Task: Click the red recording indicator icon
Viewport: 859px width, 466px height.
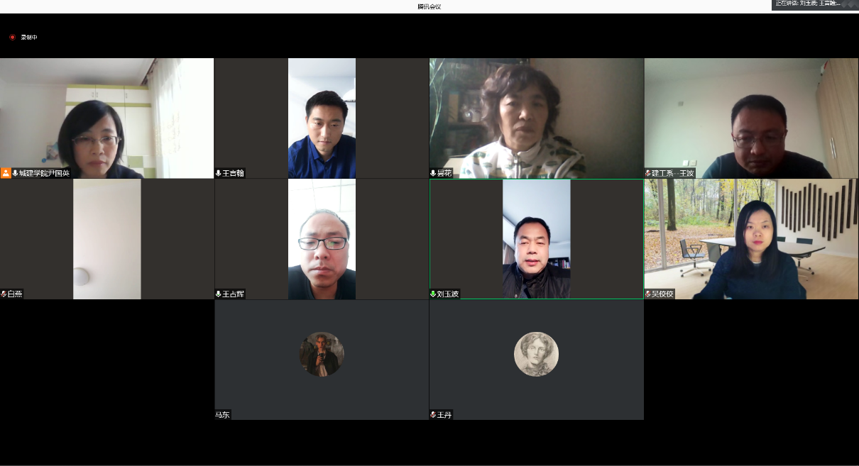Action: [x=12, y=37]
